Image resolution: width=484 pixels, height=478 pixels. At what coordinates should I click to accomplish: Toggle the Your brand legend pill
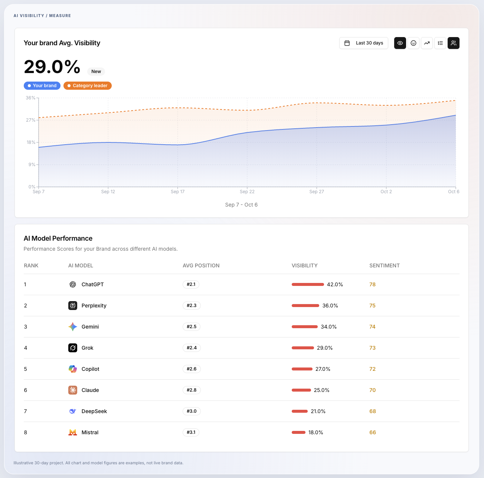point(42,86)
